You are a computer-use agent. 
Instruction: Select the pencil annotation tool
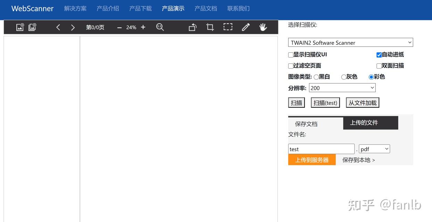click(246, 27)
